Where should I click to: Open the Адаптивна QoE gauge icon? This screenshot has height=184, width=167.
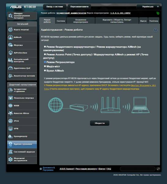10,68
